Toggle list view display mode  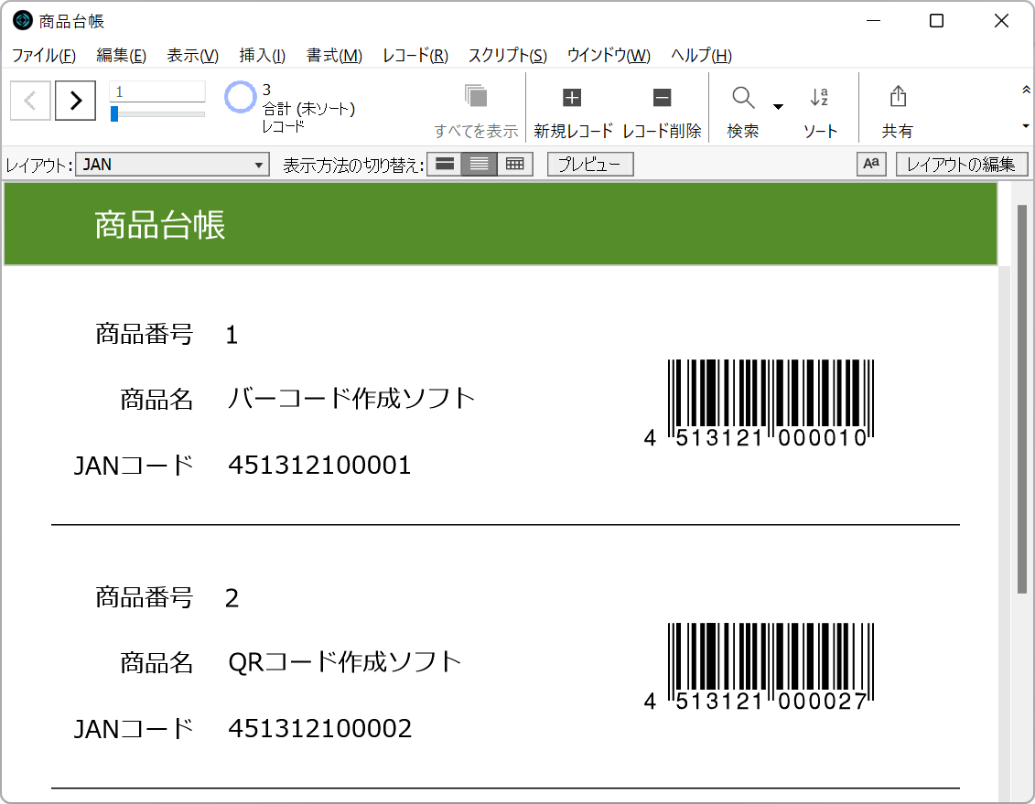pos(480,164)
